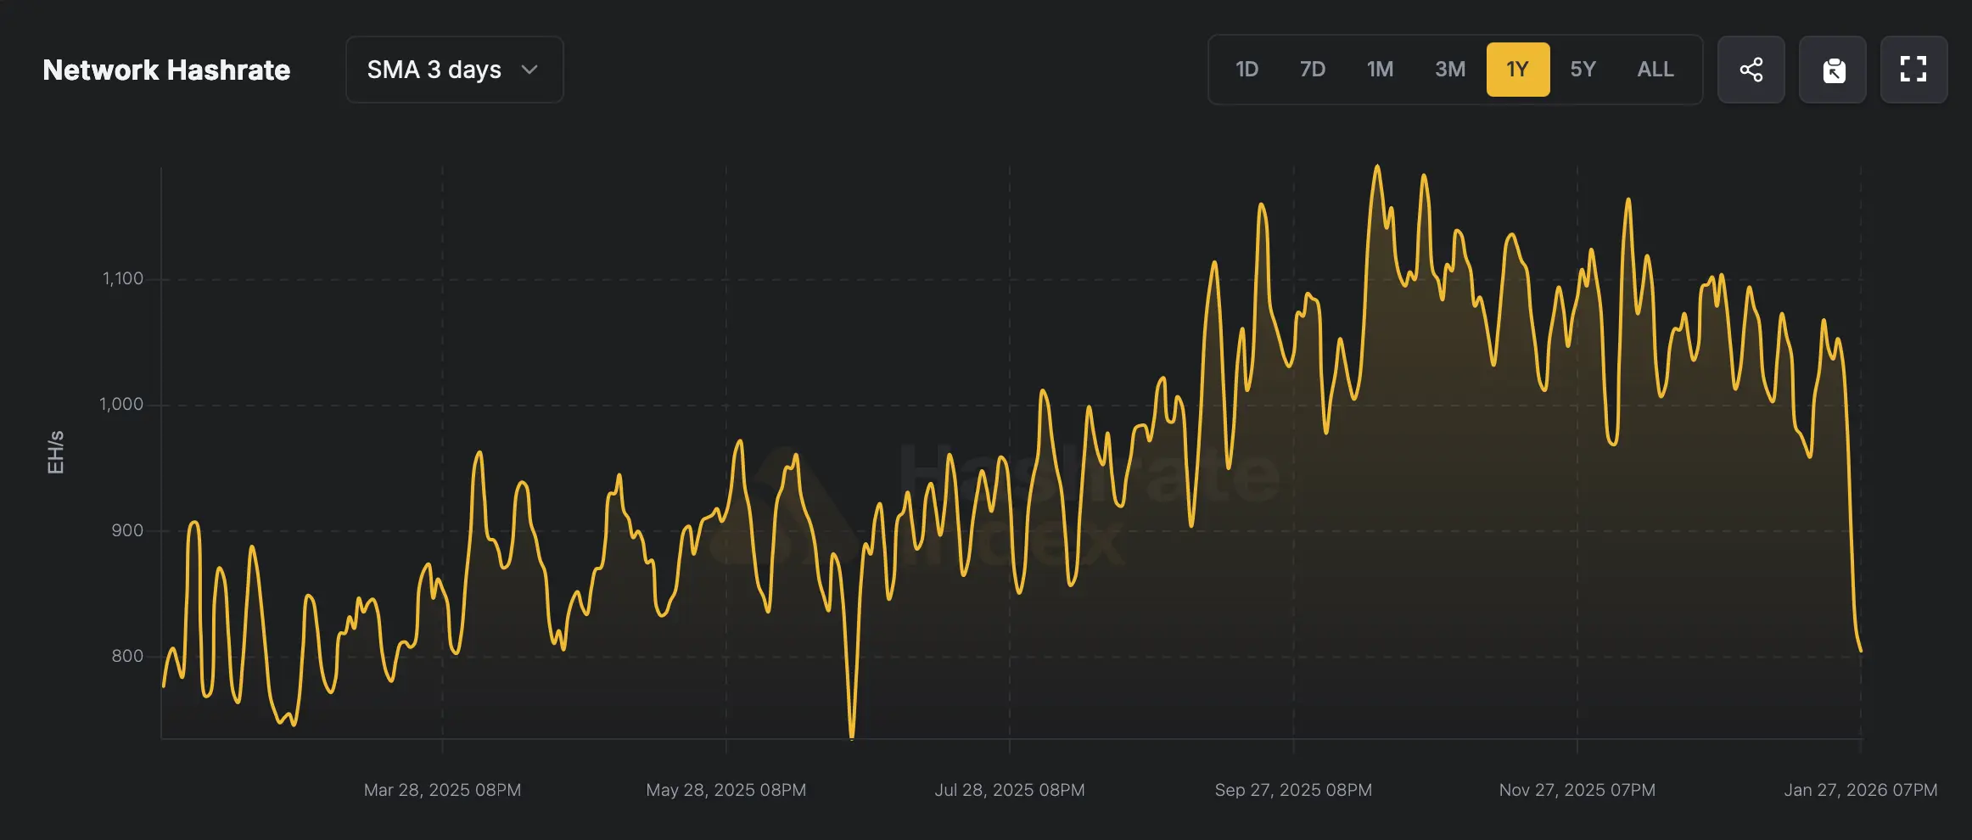Show the ALL time range
Image resolution: width=1972 pixels, height=840 pixels.
point(1655,70)
